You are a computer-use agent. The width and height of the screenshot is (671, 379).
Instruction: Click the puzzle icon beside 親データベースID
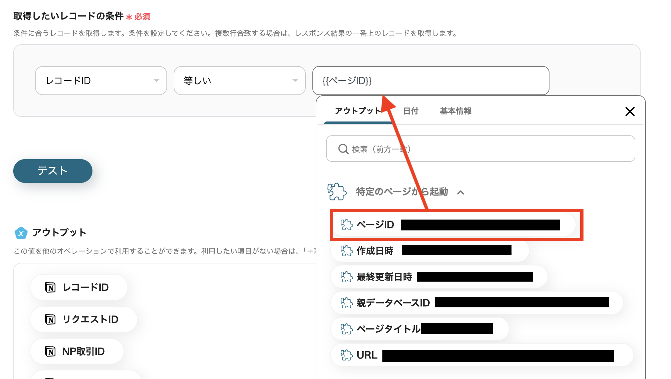[346, 303]
